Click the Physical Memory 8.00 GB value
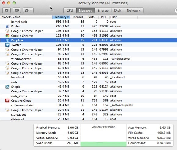The width and height of the screenshot is (177, 150). tap(73, 127)
